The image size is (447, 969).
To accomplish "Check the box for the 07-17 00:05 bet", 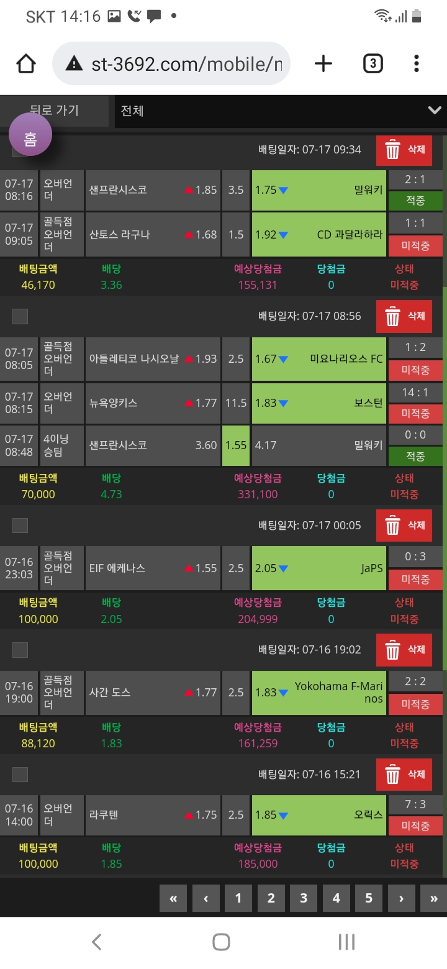I will (x=20, y=525).
